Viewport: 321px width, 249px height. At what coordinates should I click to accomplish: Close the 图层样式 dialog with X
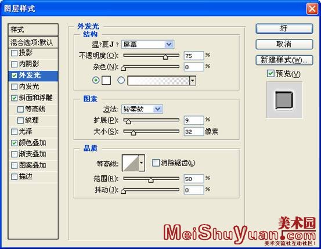tap(312, 9)
